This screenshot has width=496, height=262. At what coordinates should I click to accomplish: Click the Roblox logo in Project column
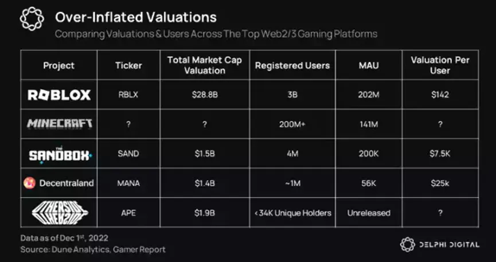pos(59,95)
